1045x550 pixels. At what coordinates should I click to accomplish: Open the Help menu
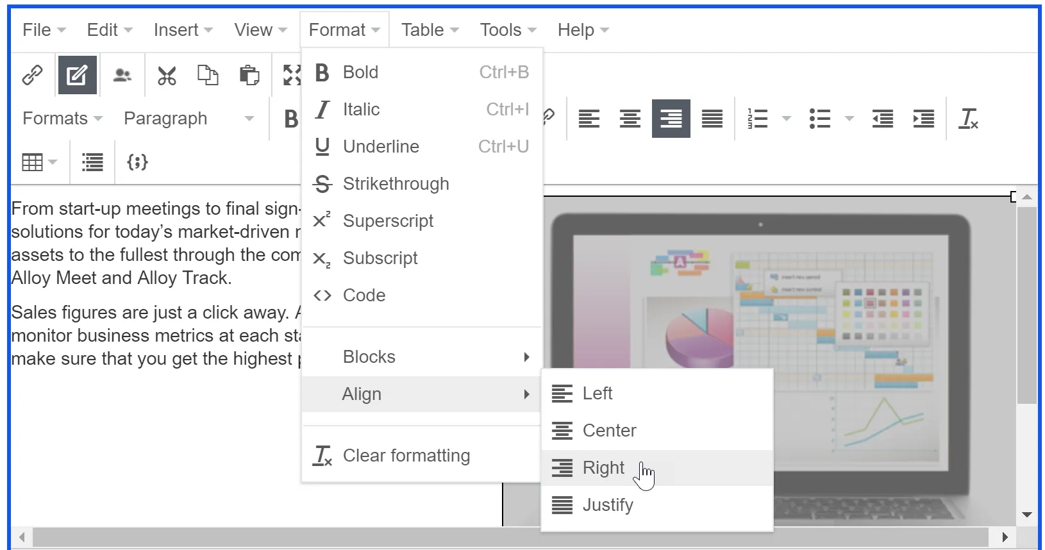click(583, 30)
